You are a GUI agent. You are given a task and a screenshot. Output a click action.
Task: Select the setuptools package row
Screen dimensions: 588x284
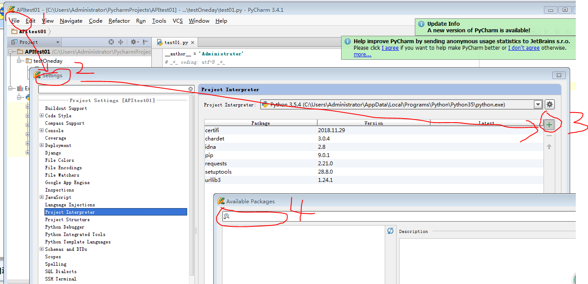pos(374,172)
